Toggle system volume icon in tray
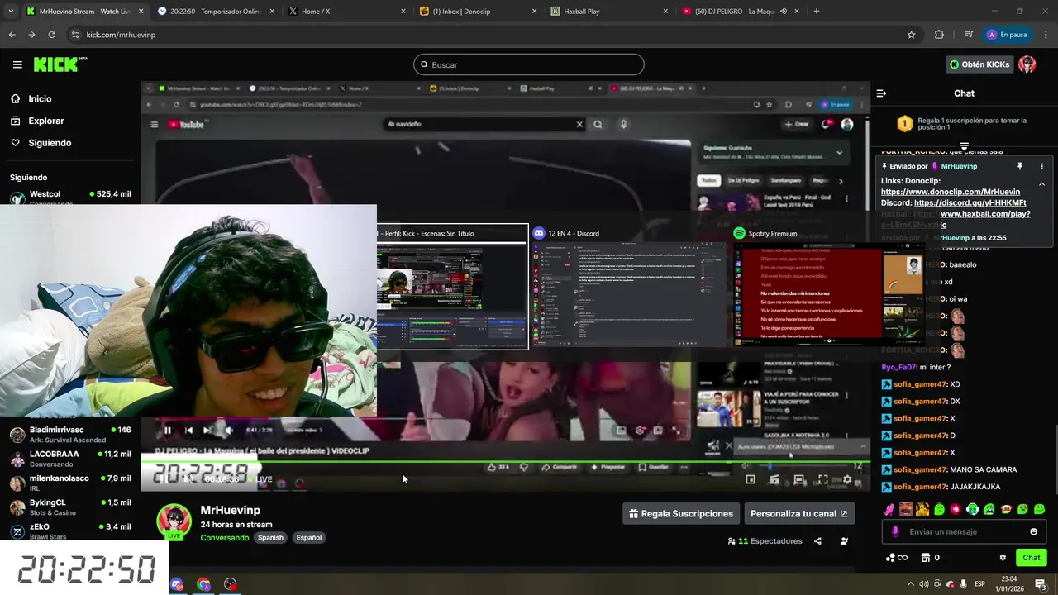 [x=923, y=584]
